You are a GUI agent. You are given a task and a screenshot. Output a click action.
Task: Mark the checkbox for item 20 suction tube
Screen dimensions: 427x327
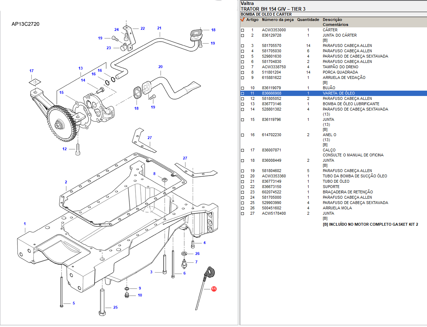tap(242, 176)
